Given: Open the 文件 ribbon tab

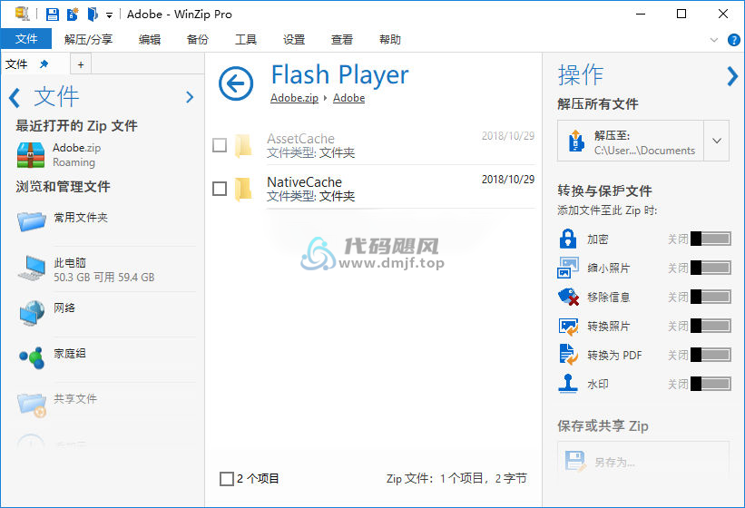Looking at the screenshot, I should [x=26, y=39].
